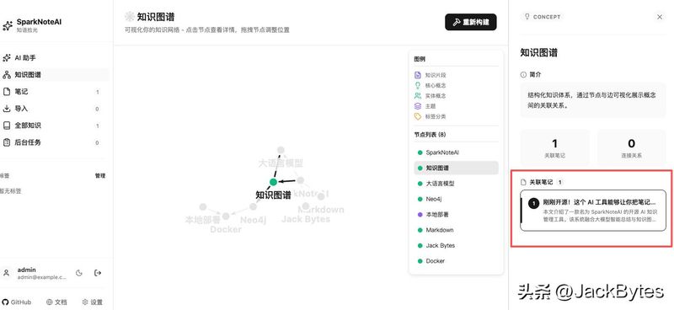The width and height of the screenshot is (674, 310).
Task: Select Docker in the node list
Action: [456, 261]
